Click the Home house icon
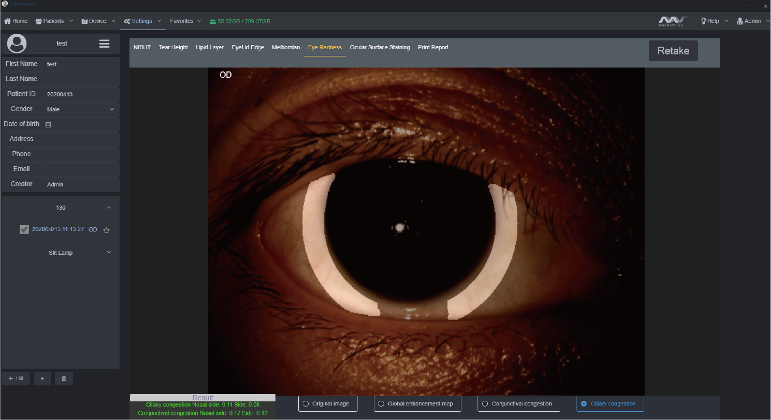The height and width of the screenshot is (420, 771). (7, 21)
